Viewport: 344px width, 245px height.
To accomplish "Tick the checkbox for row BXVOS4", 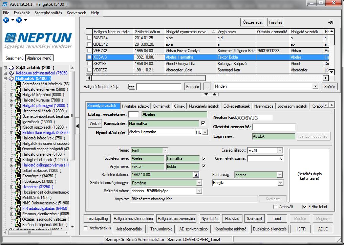I will (89, 38).
